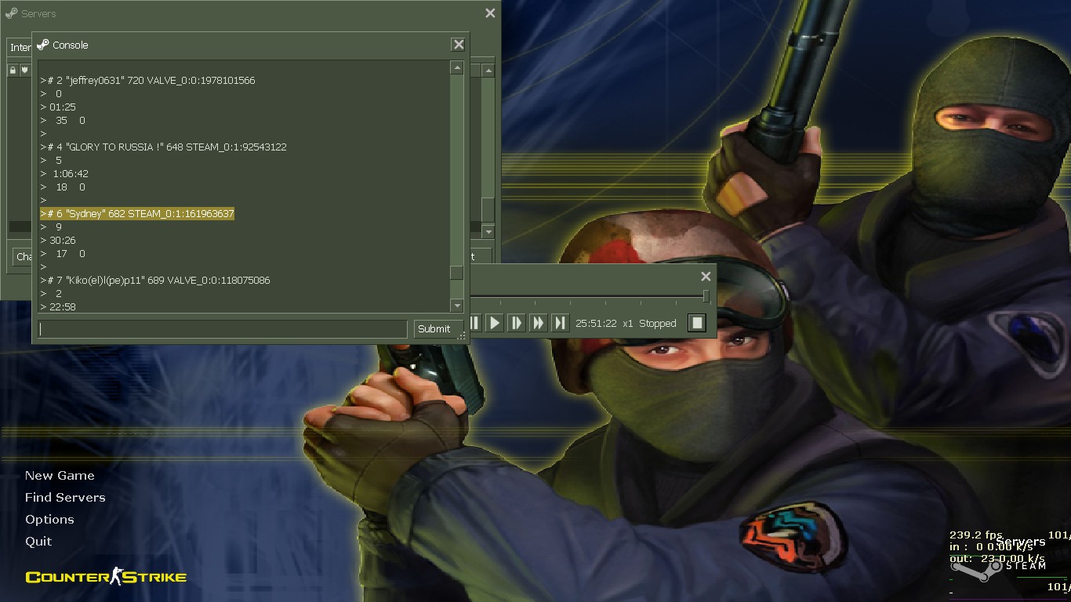Click the Counter-Strike logo
The image size is (1071, 602).
pyautogui.click(x=106, y=578)
